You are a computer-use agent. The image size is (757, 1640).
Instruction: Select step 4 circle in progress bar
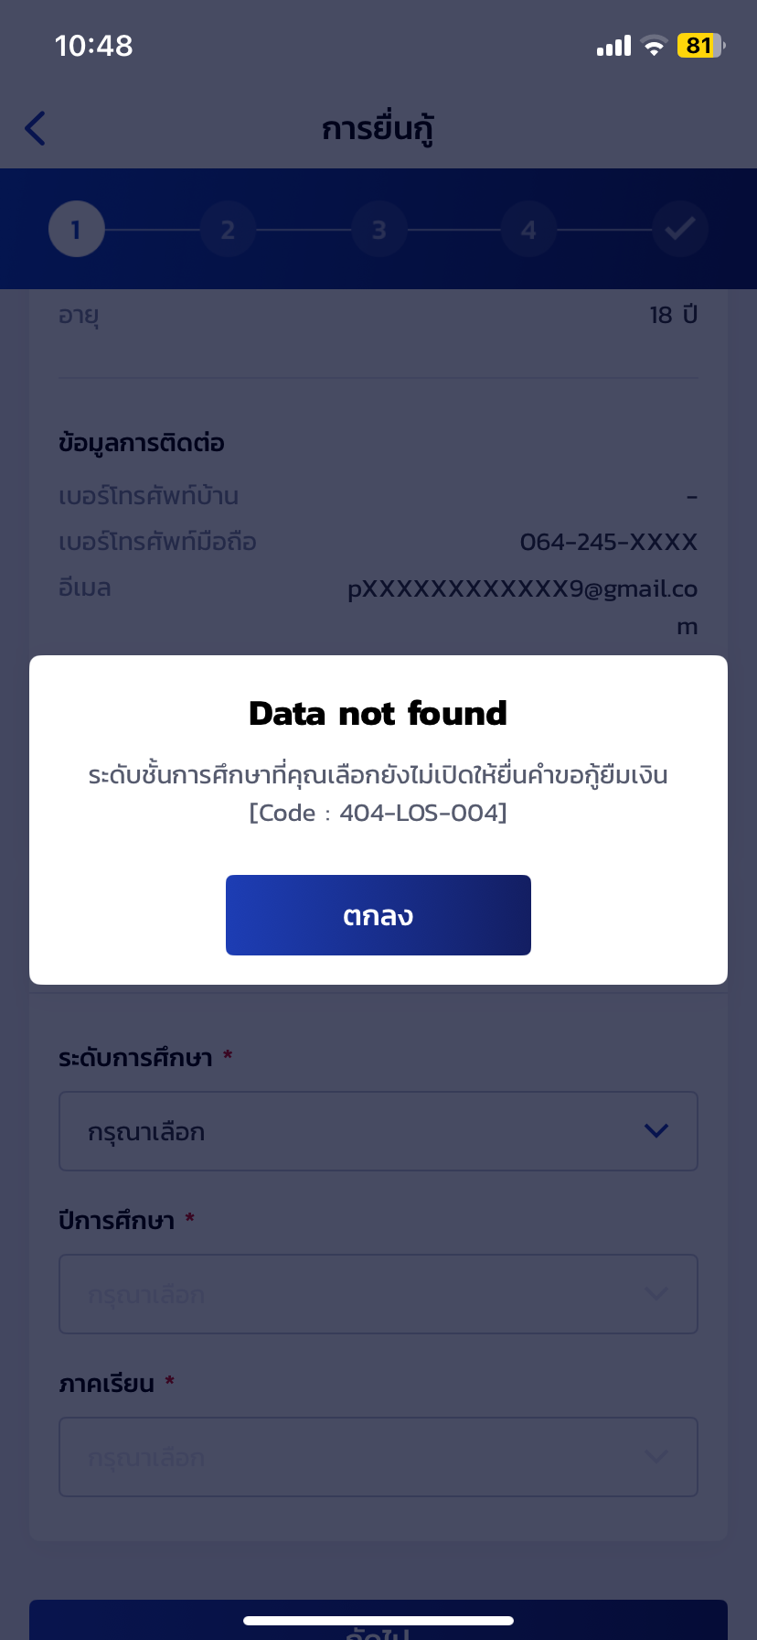click(528, 229)
